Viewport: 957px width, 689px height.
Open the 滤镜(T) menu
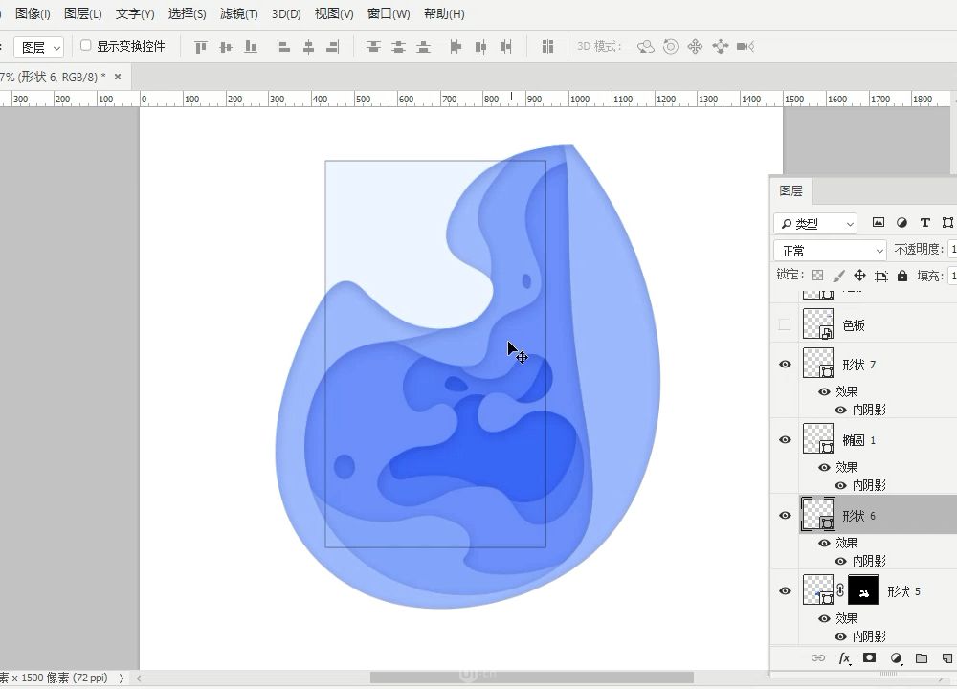(238, 14)
